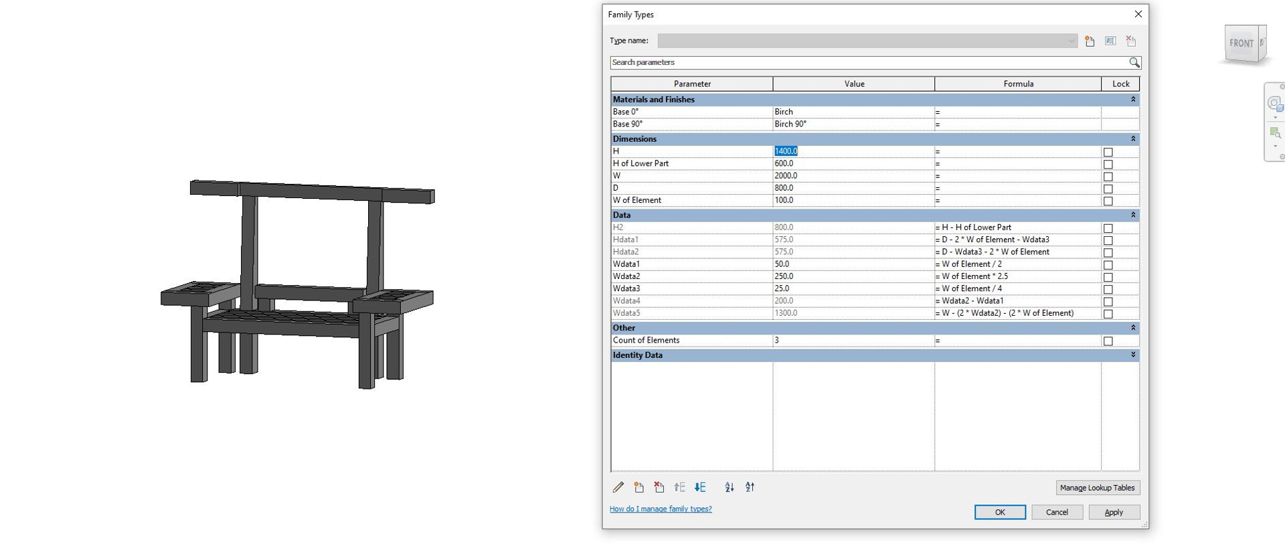Sort parameters in descending order

pyautogui.click(x=750, y=487)
